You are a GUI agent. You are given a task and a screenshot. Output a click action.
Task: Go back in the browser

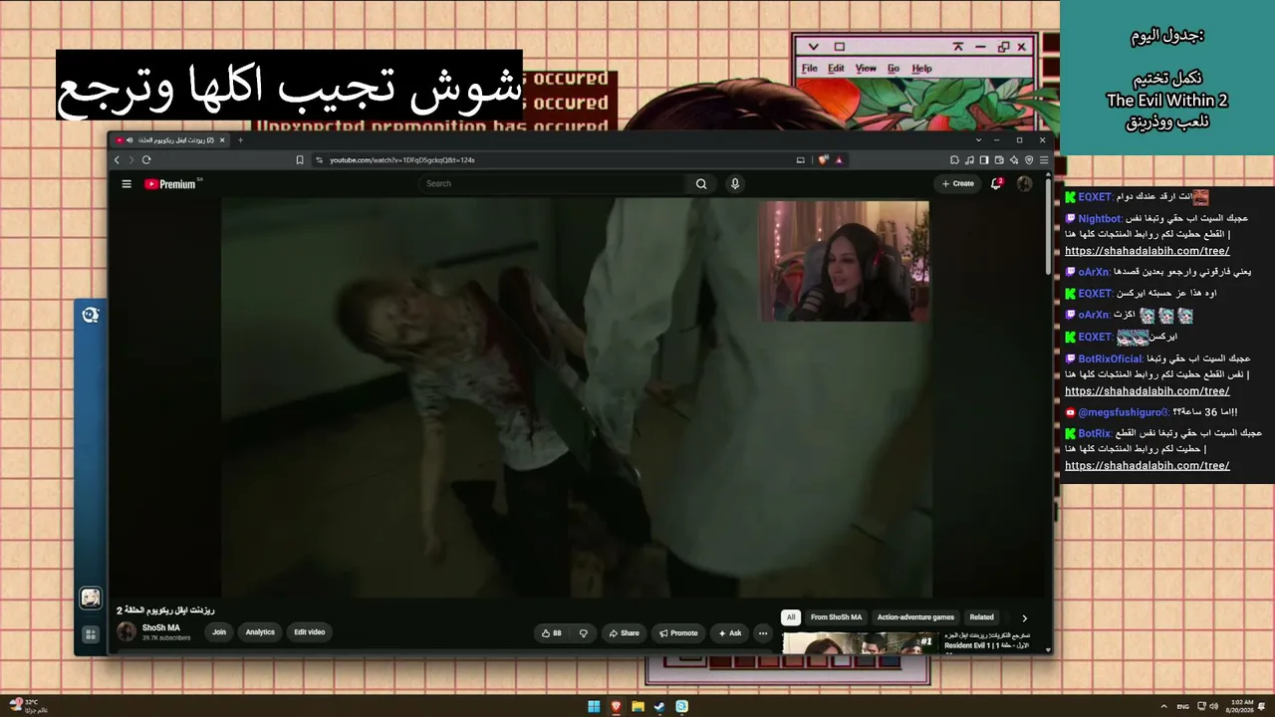click(x=117, y=160)
